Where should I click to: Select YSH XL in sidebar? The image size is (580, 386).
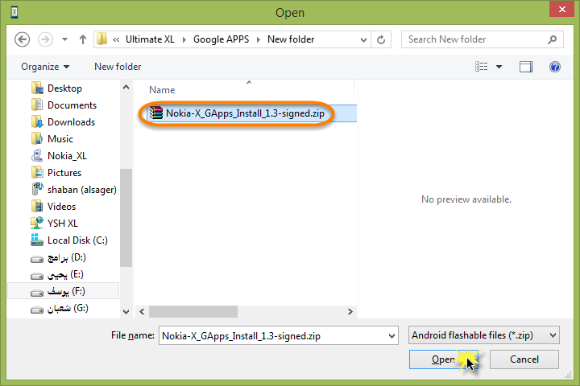(63, 224)
